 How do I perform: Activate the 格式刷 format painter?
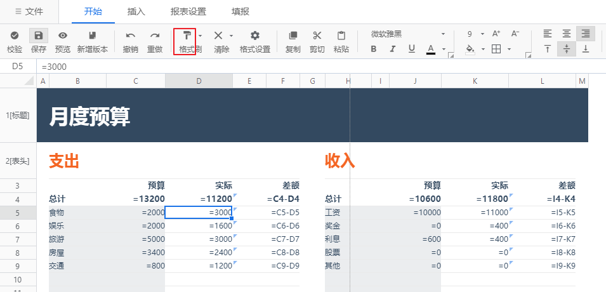[187, 36]
